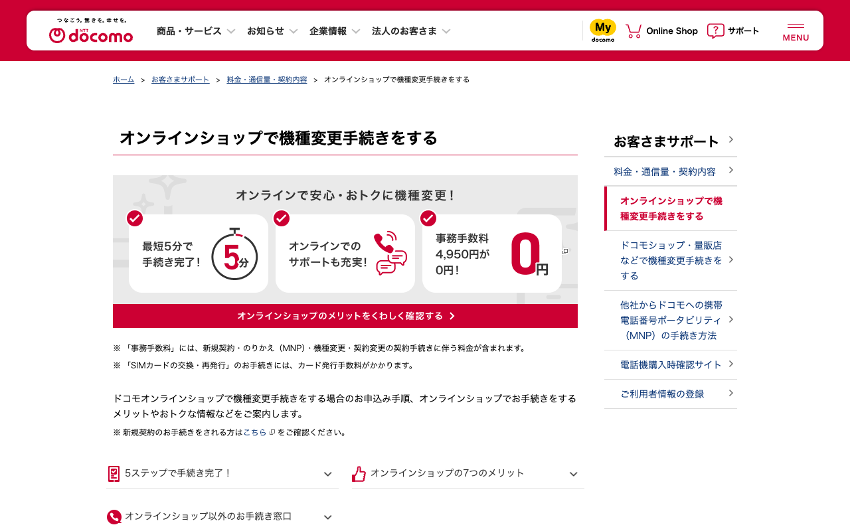The width and height of the screenshot is (850, 531).
Task: Click the paragraph starting ドコモオンラインショップで機種変更手続き
Action: (345, 406)
